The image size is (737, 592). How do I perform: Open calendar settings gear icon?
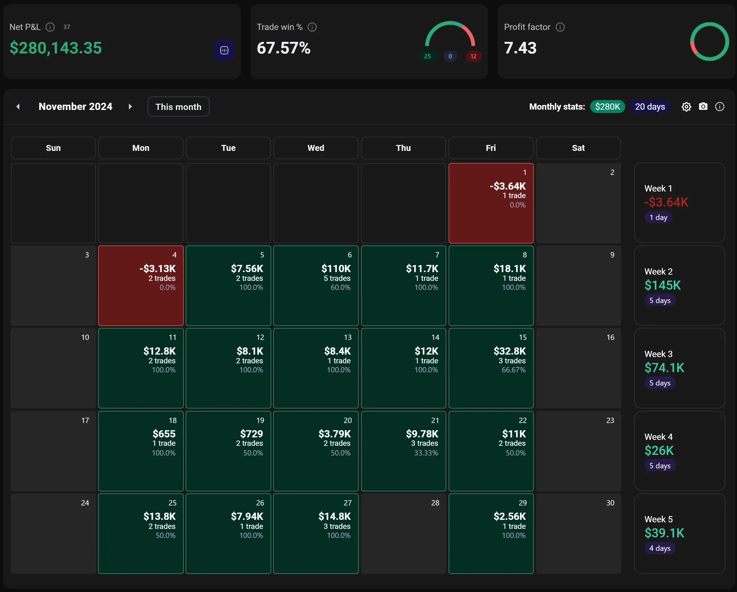click(x=686, y=107)
